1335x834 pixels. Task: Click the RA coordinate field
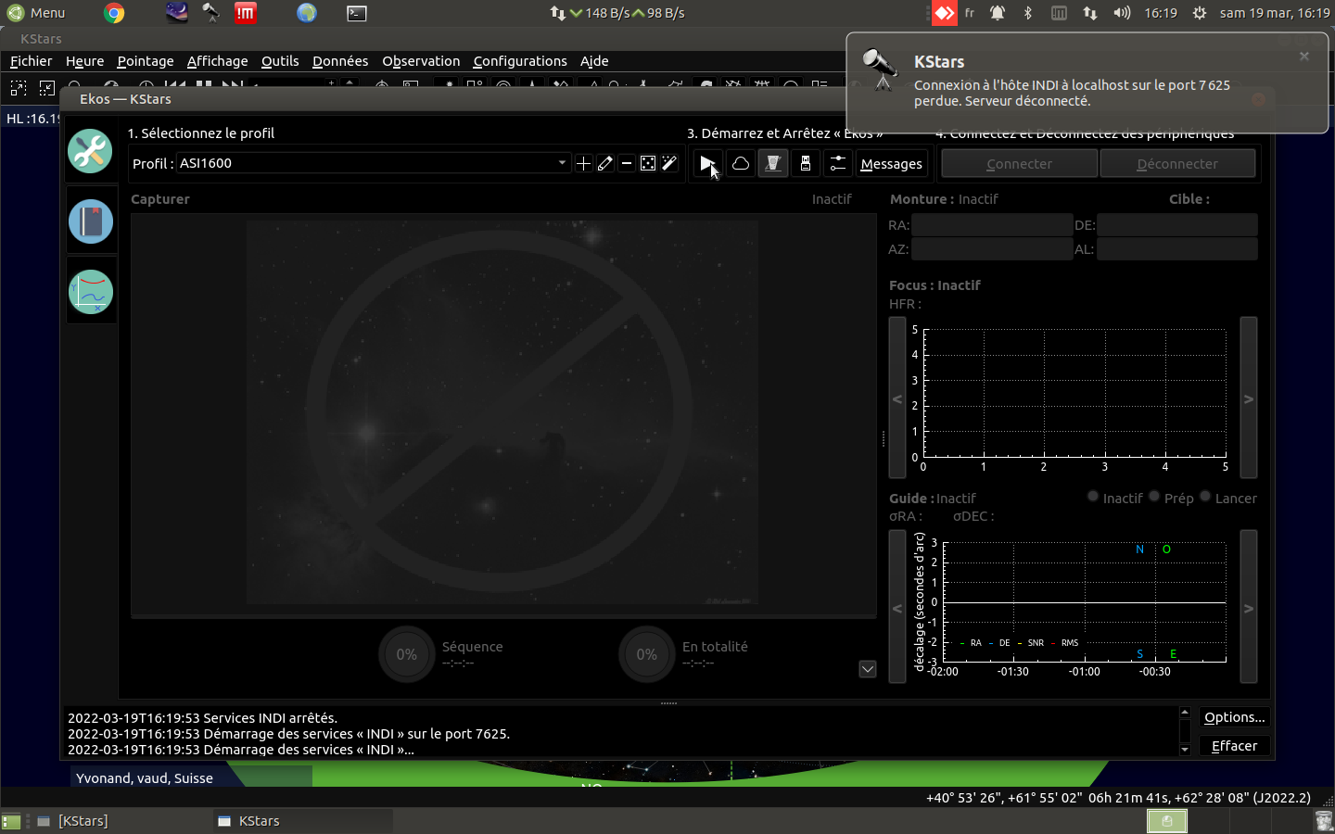coord(992,225)
